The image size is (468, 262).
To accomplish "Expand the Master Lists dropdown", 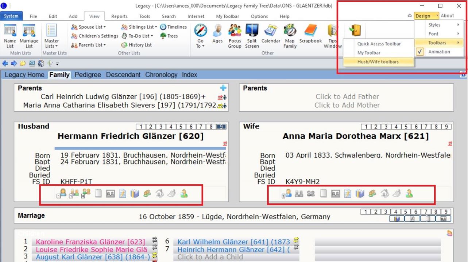I will [x=51, y=36].
